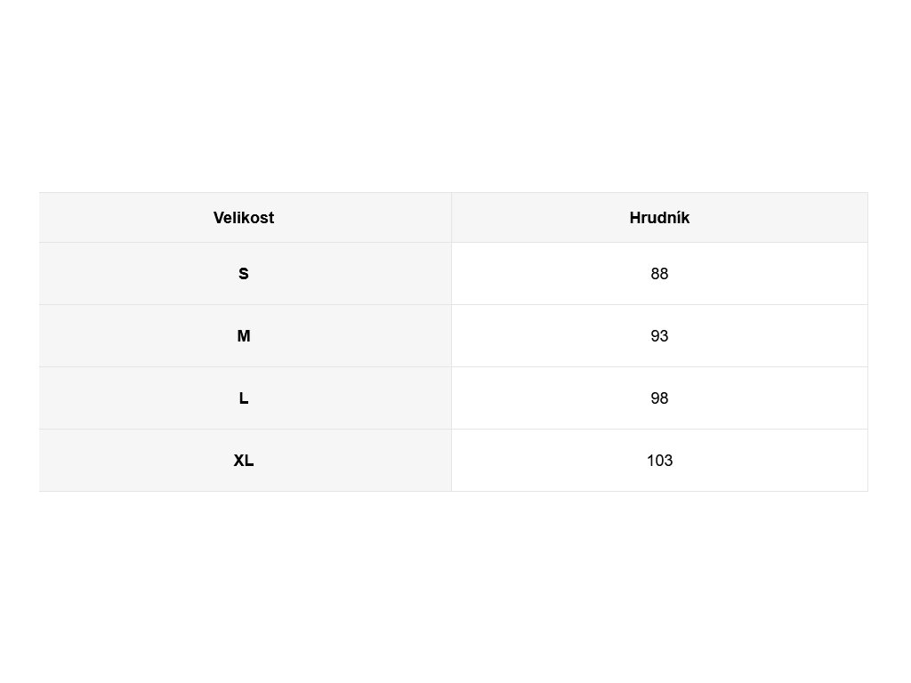Click the chest value 88
Viewport: 911px width, 683px height.
(x=659, y=274)
